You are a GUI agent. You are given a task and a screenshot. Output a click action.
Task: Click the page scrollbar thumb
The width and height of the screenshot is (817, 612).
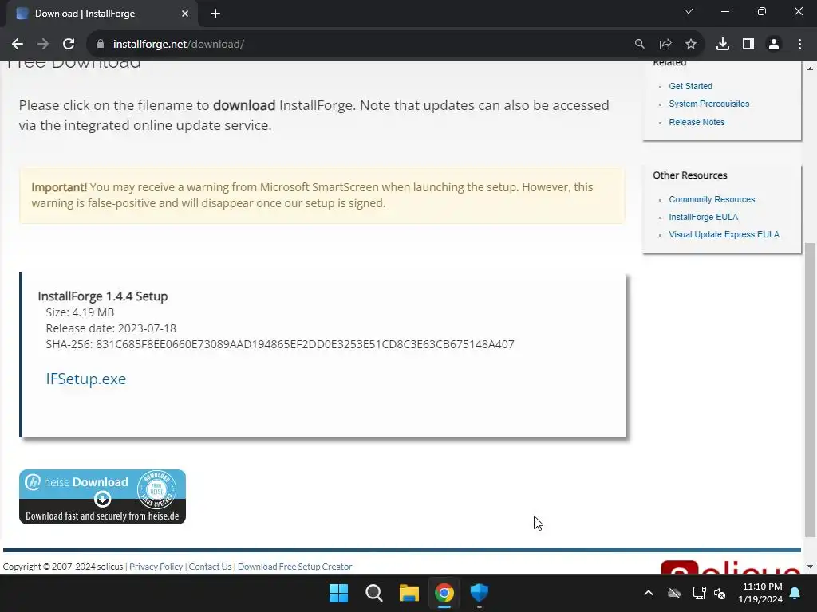coord(810,389)
